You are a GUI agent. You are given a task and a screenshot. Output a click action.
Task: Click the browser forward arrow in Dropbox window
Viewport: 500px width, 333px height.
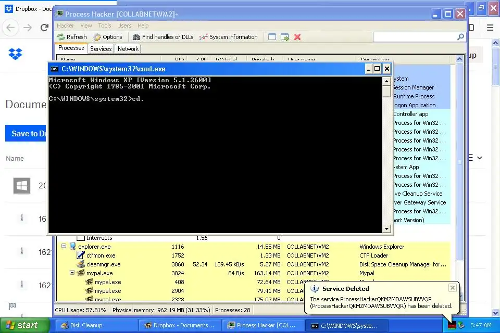click(28, 28)
